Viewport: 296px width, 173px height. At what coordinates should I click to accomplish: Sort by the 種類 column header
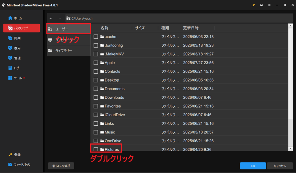click(165, 28)
